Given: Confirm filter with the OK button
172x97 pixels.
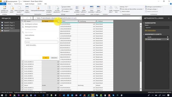Looking at the screenshot, I should [46, 58].
